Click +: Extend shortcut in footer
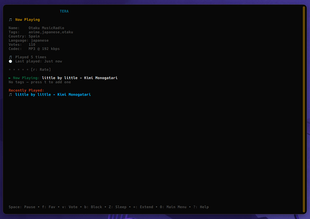The image size is (310, 219). 143,207
